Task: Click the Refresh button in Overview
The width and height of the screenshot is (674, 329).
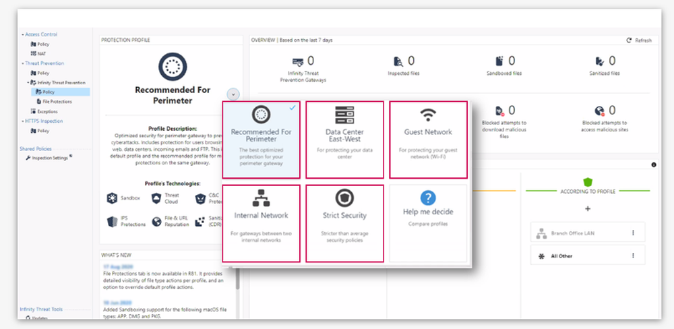Action: (639, 40)
